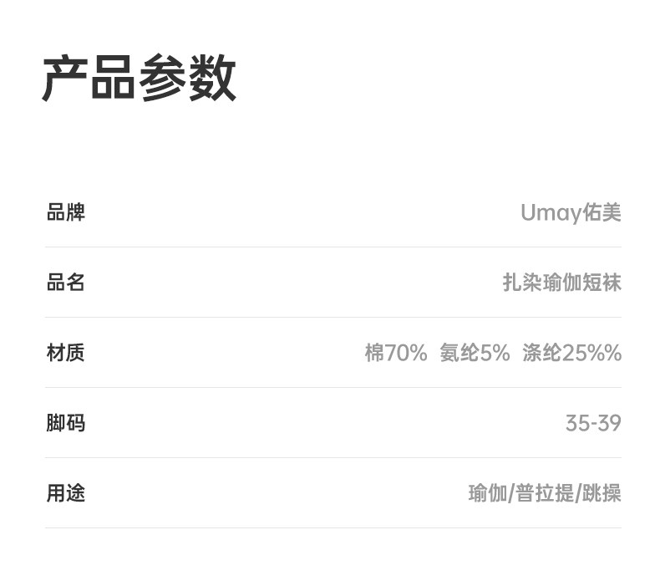
Task: Click the 氨纶5% material text
Action: pos(475,353)
